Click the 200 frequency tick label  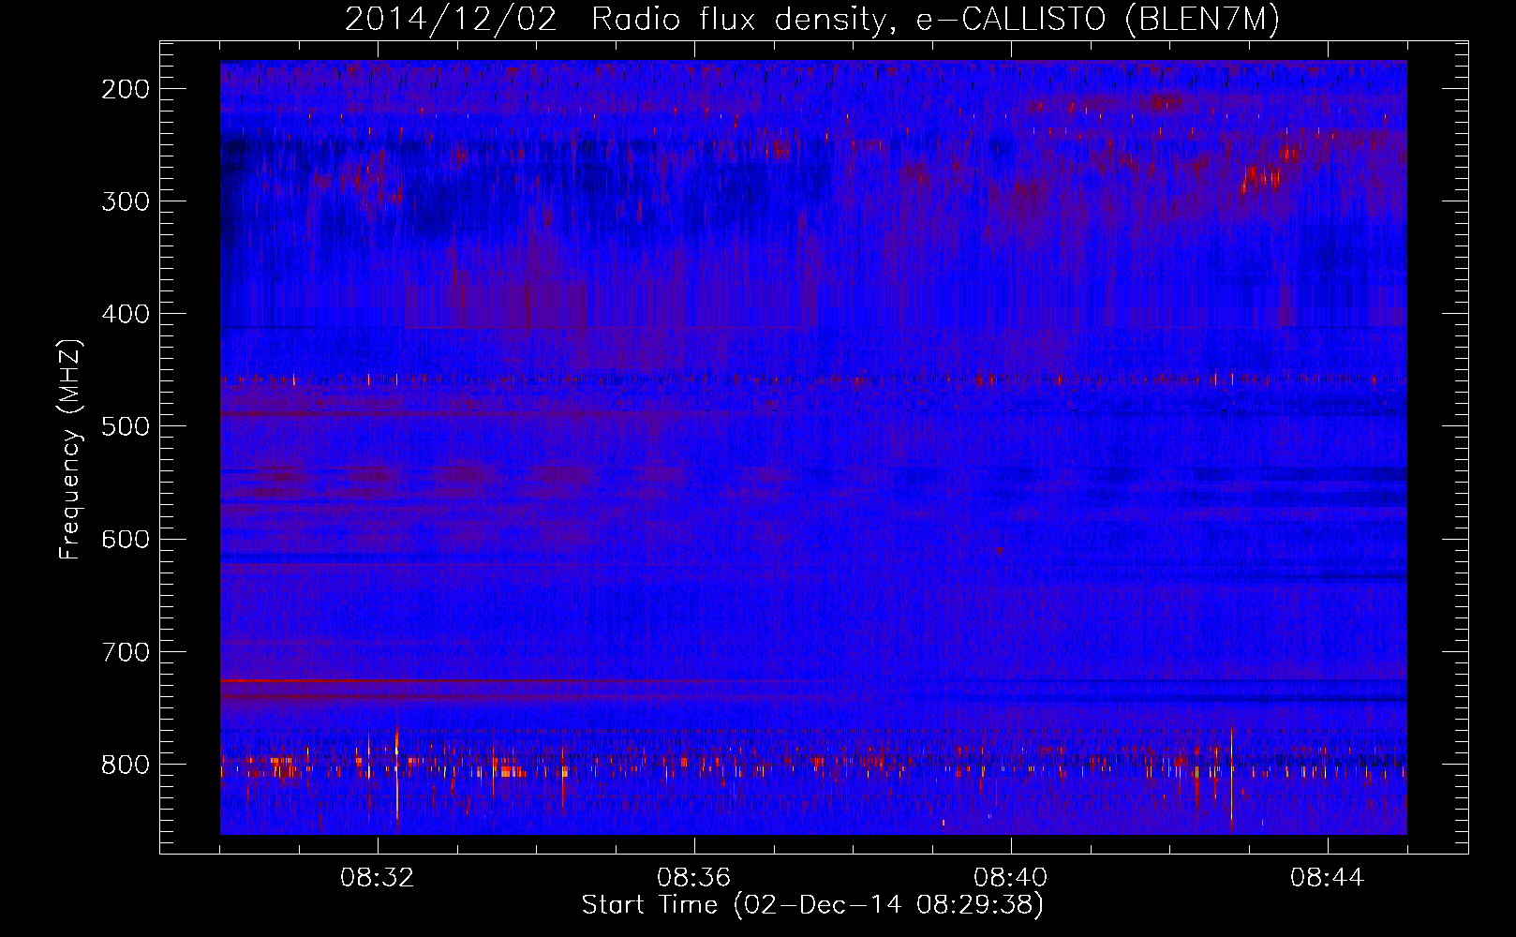click(125, 89)
